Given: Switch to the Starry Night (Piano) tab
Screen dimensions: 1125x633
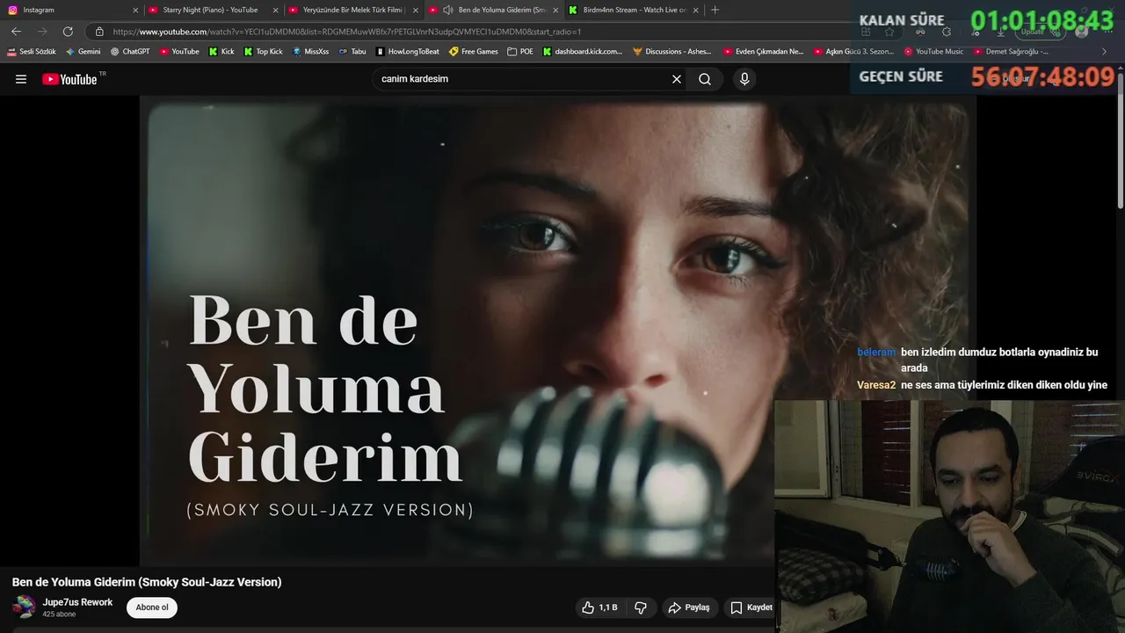Looking at the screenshot, I should click(x=212, y=10).
